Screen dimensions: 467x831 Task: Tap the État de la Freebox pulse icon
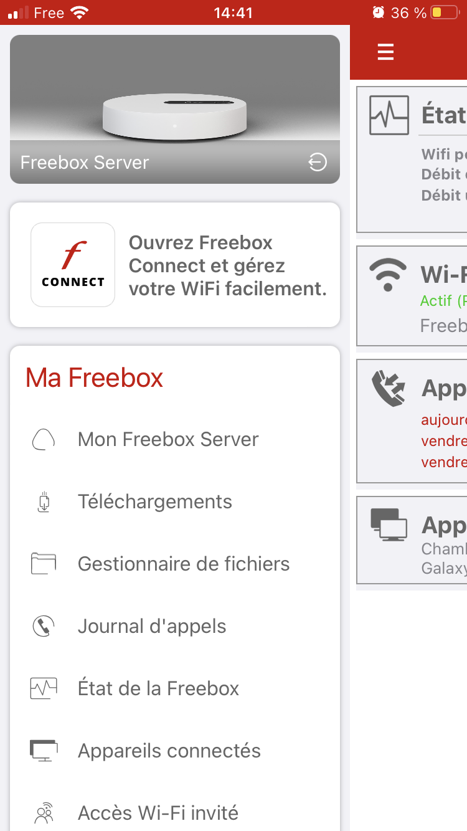(x=43, y=688)
